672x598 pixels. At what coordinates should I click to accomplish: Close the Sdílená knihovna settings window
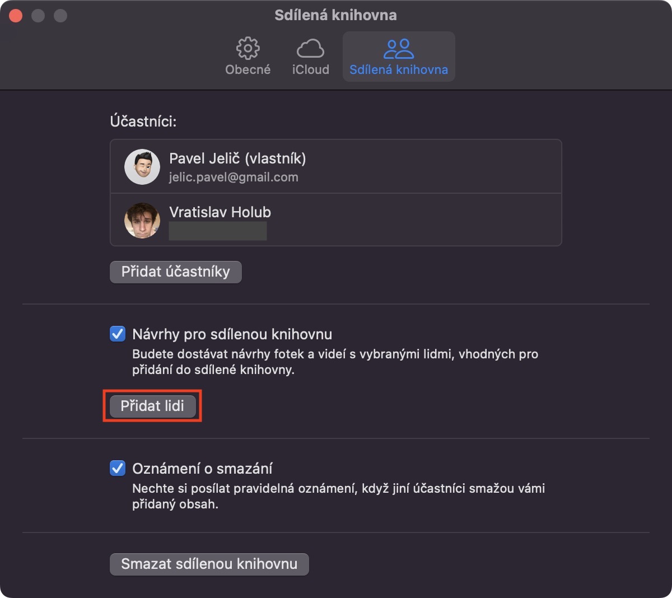pos(16,16)
